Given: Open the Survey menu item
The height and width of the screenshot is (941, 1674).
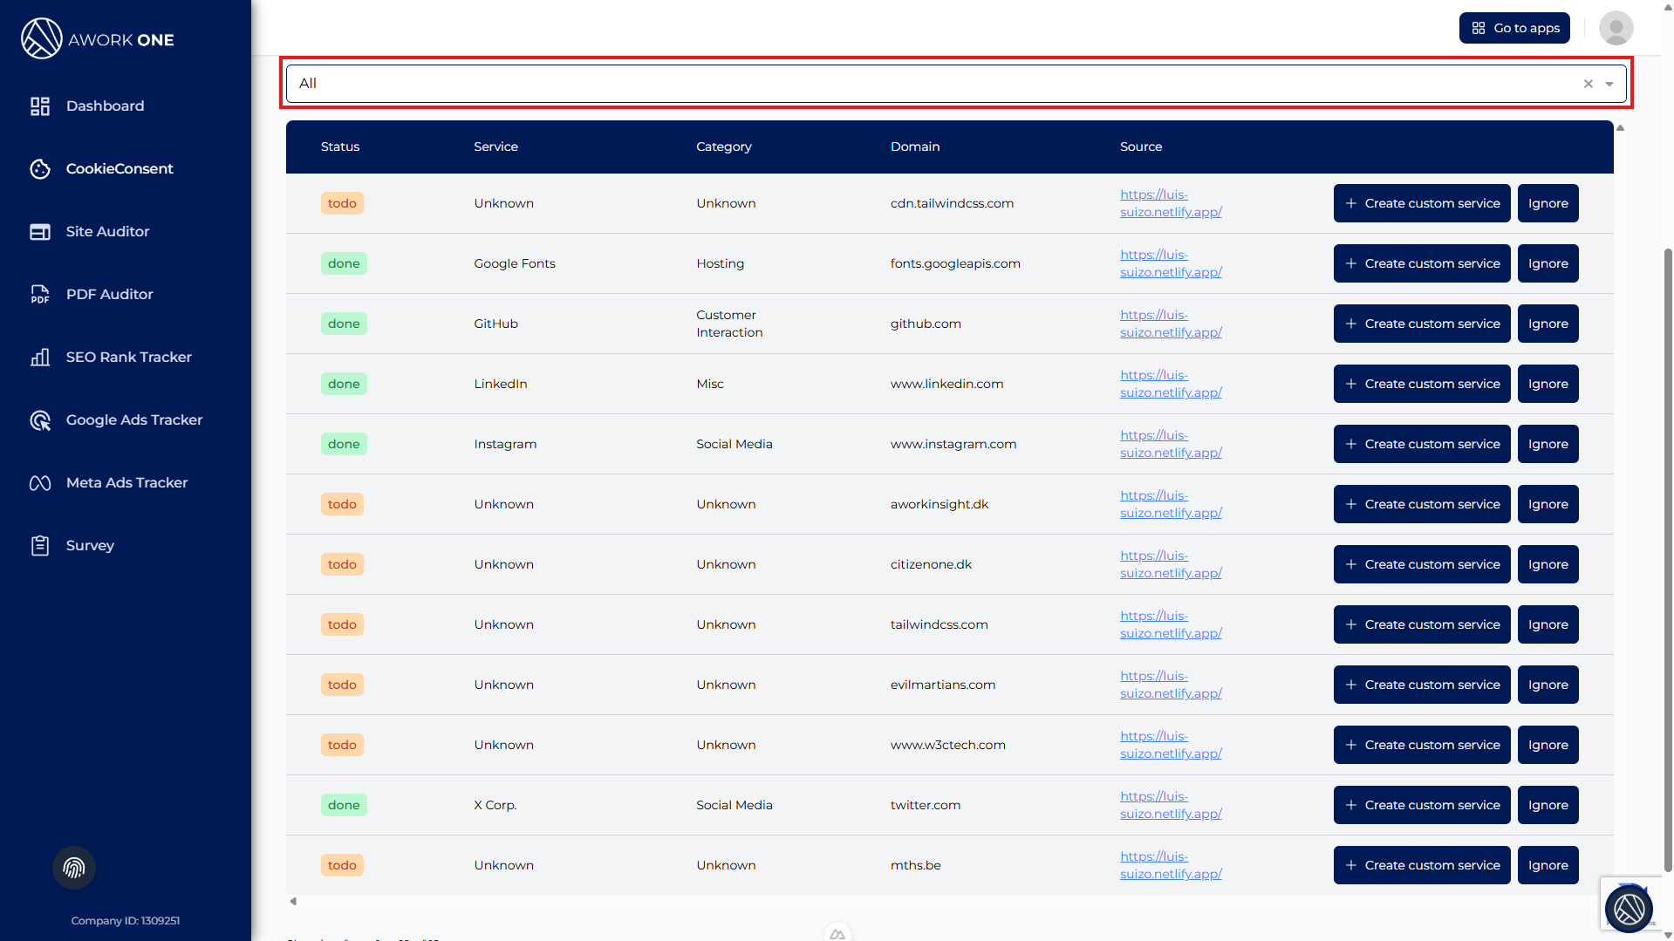Looking at the screenshot, I should (x=90, y=546).
